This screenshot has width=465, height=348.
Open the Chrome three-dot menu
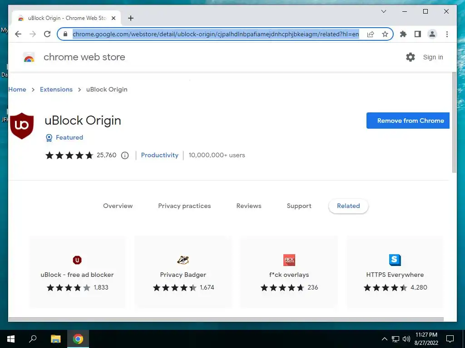[x=447, y=34]
